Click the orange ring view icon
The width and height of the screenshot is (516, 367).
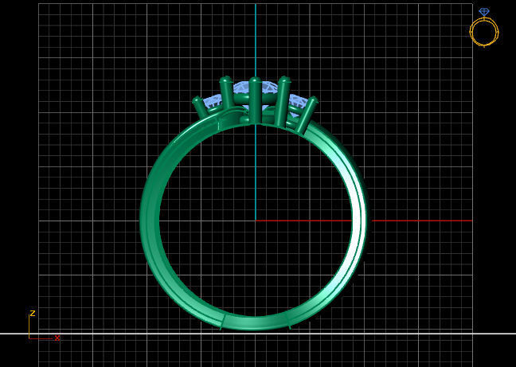[x=484, y=28]
